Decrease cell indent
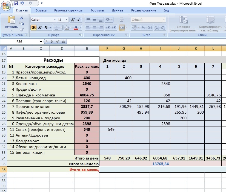The image size is (226, 192). [108, 28]
